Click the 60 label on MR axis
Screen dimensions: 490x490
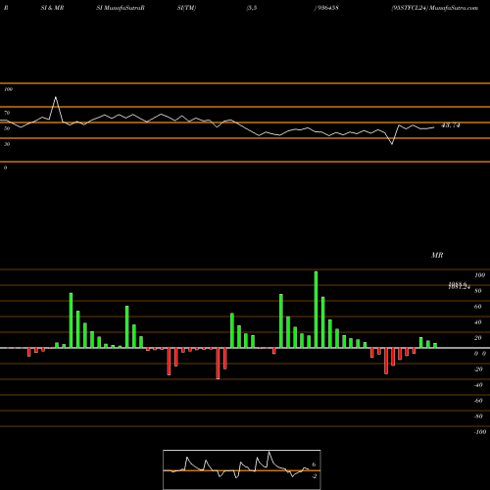click(478, 307)
